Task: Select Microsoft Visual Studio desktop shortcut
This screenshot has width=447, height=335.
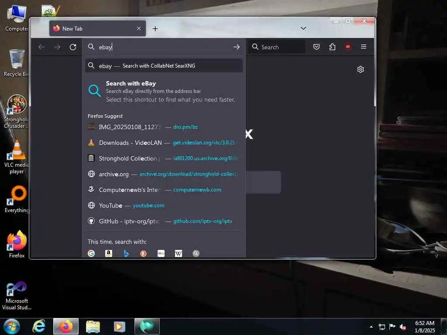Action: tap(17, 296)
